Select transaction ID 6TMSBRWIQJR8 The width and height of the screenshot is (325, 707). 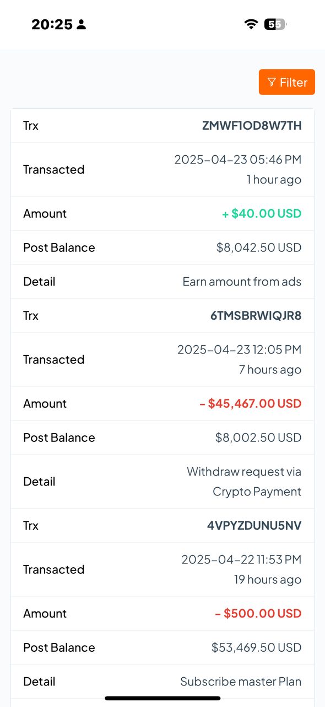pos(256,315)
